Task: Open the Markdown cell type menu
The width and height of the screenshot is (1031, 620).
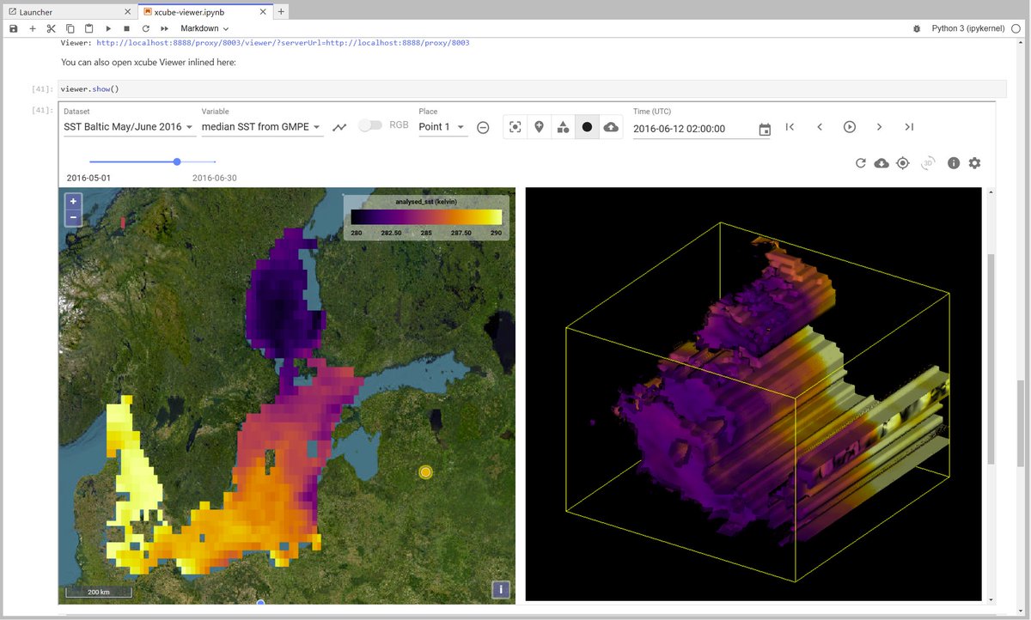Action: point(204,27)
